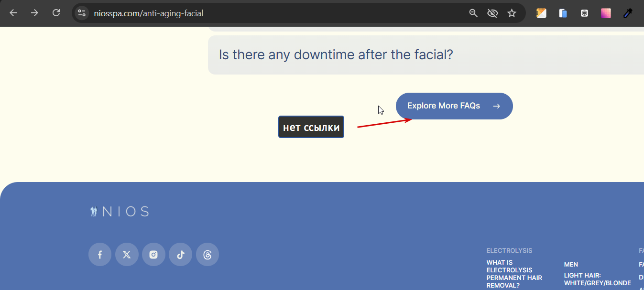644x290 pixels.
Task: Open the site information icon beside URL
Action: click(82, 13)
